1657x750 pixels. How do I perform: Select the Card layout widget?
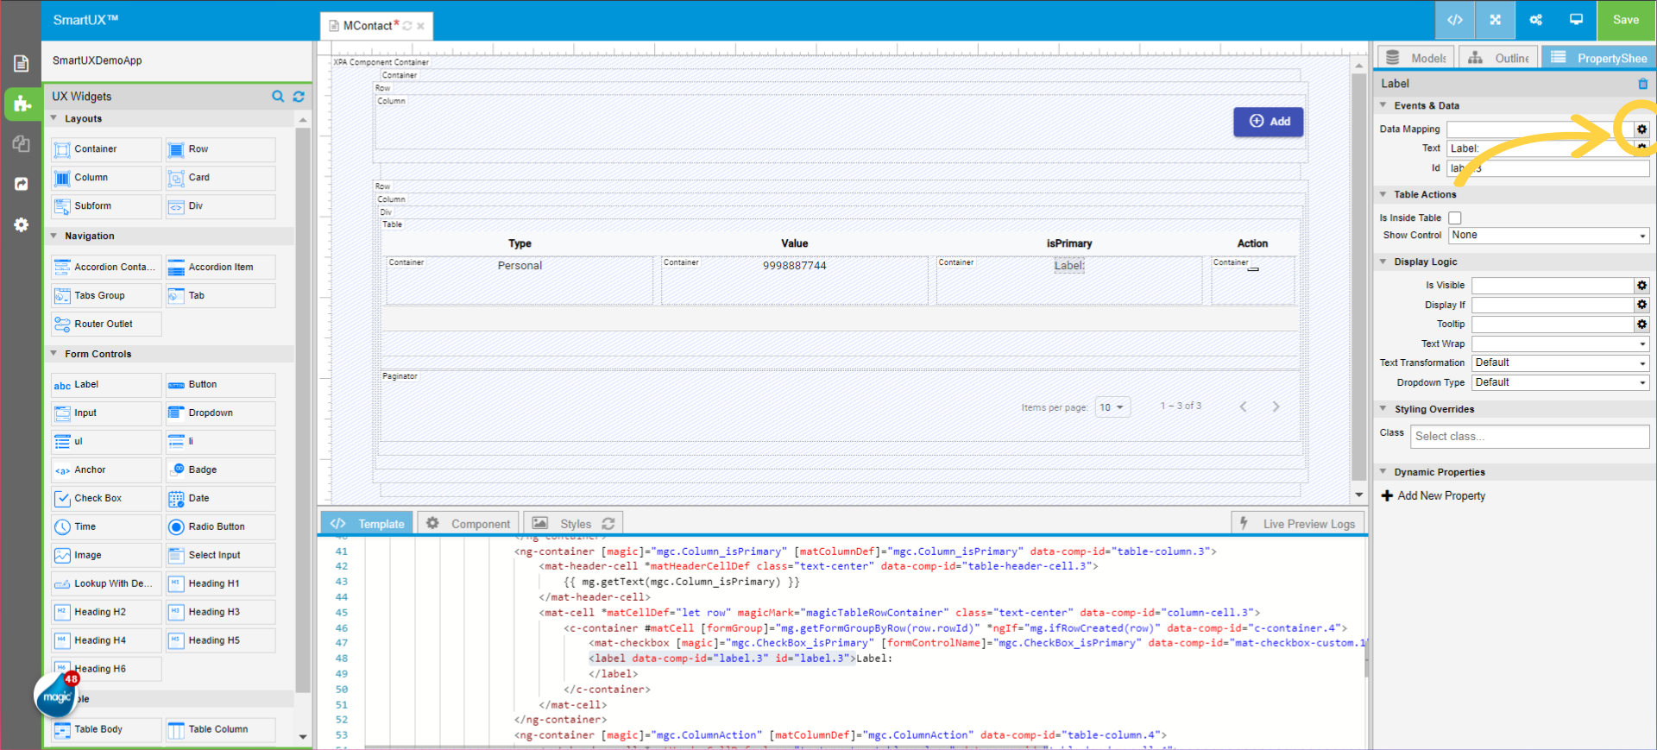220,178
